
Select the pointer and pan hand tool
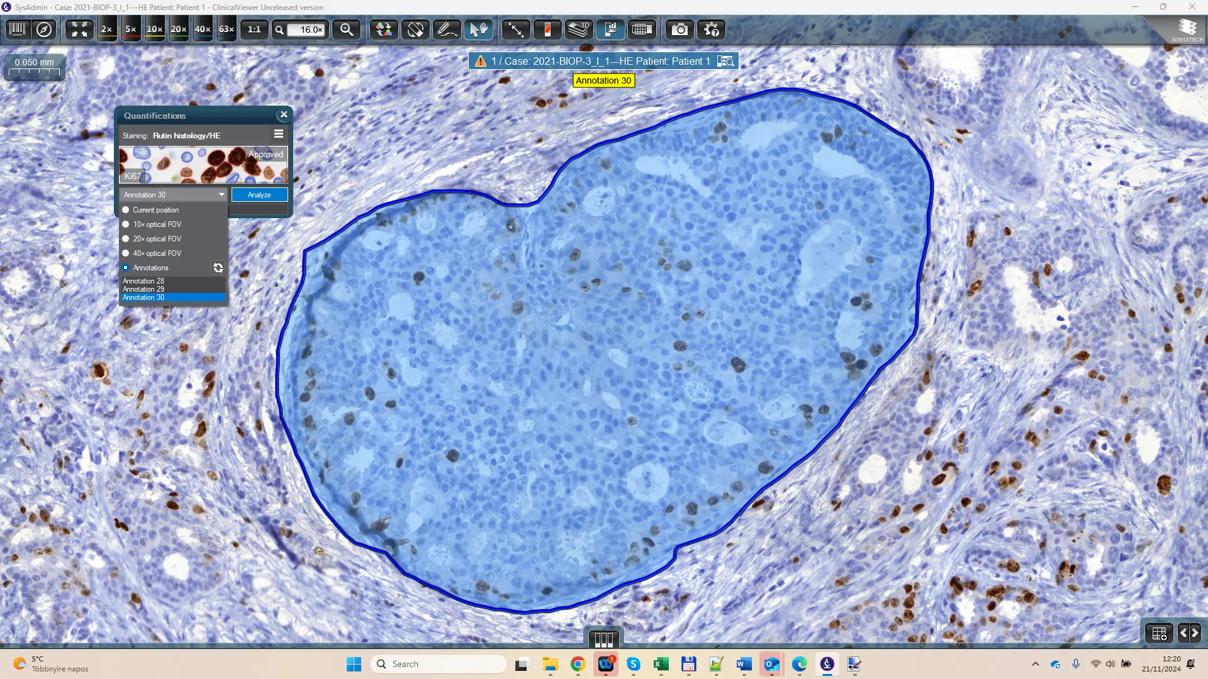click(x=479, y=30)
